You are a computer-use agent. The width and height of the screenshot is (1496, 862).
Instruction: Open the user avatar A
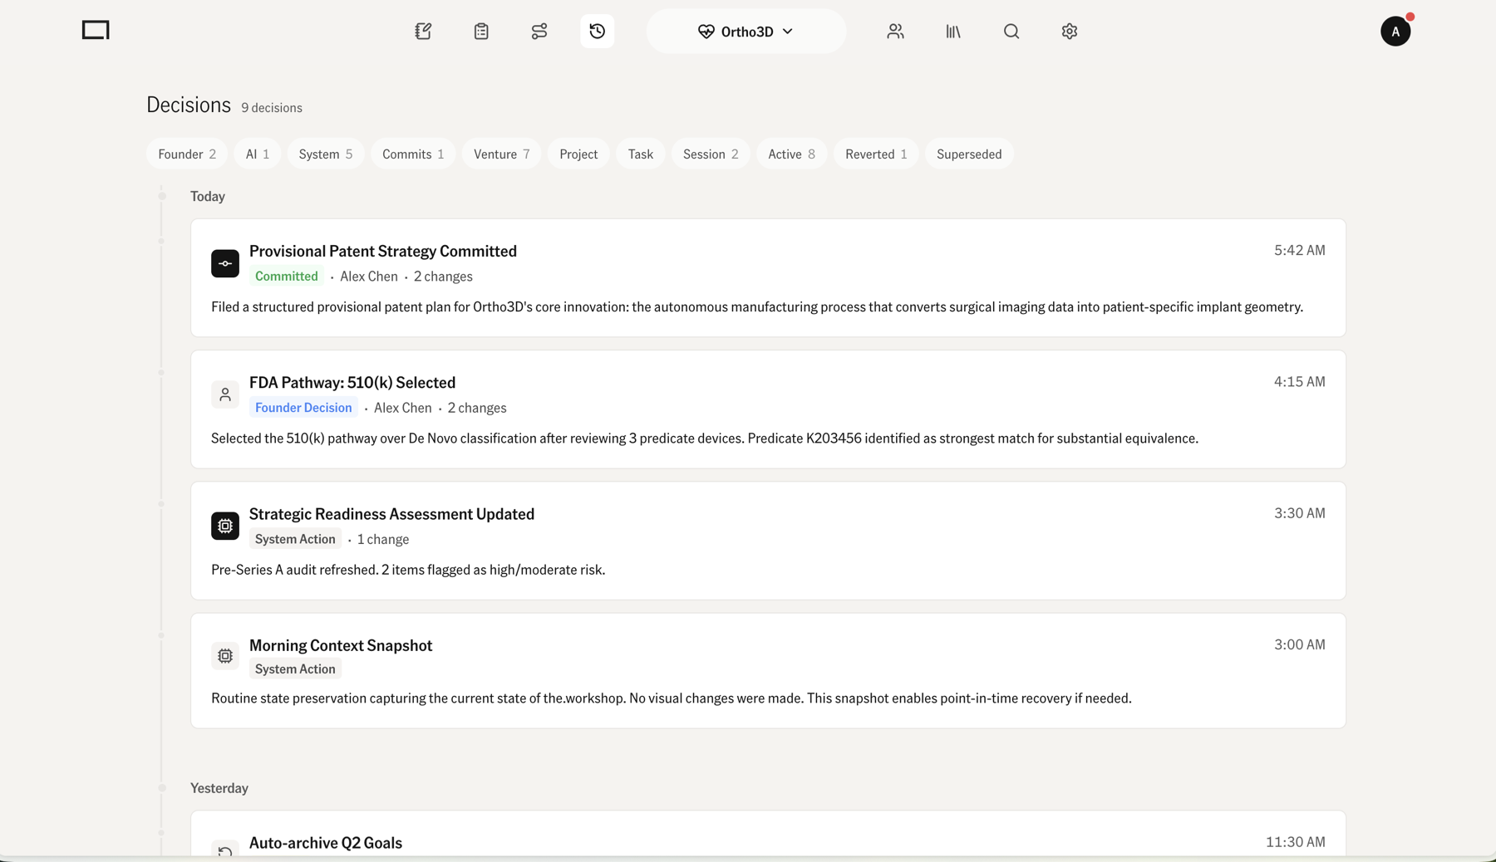click(1395, 32)
